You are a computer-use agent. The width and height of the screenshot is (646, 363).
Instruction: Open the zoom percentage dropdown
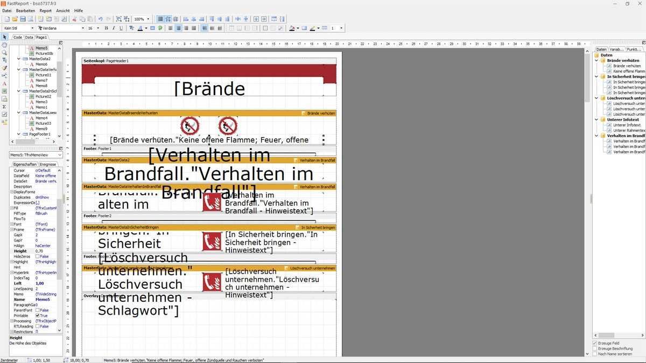click(148, 19)
